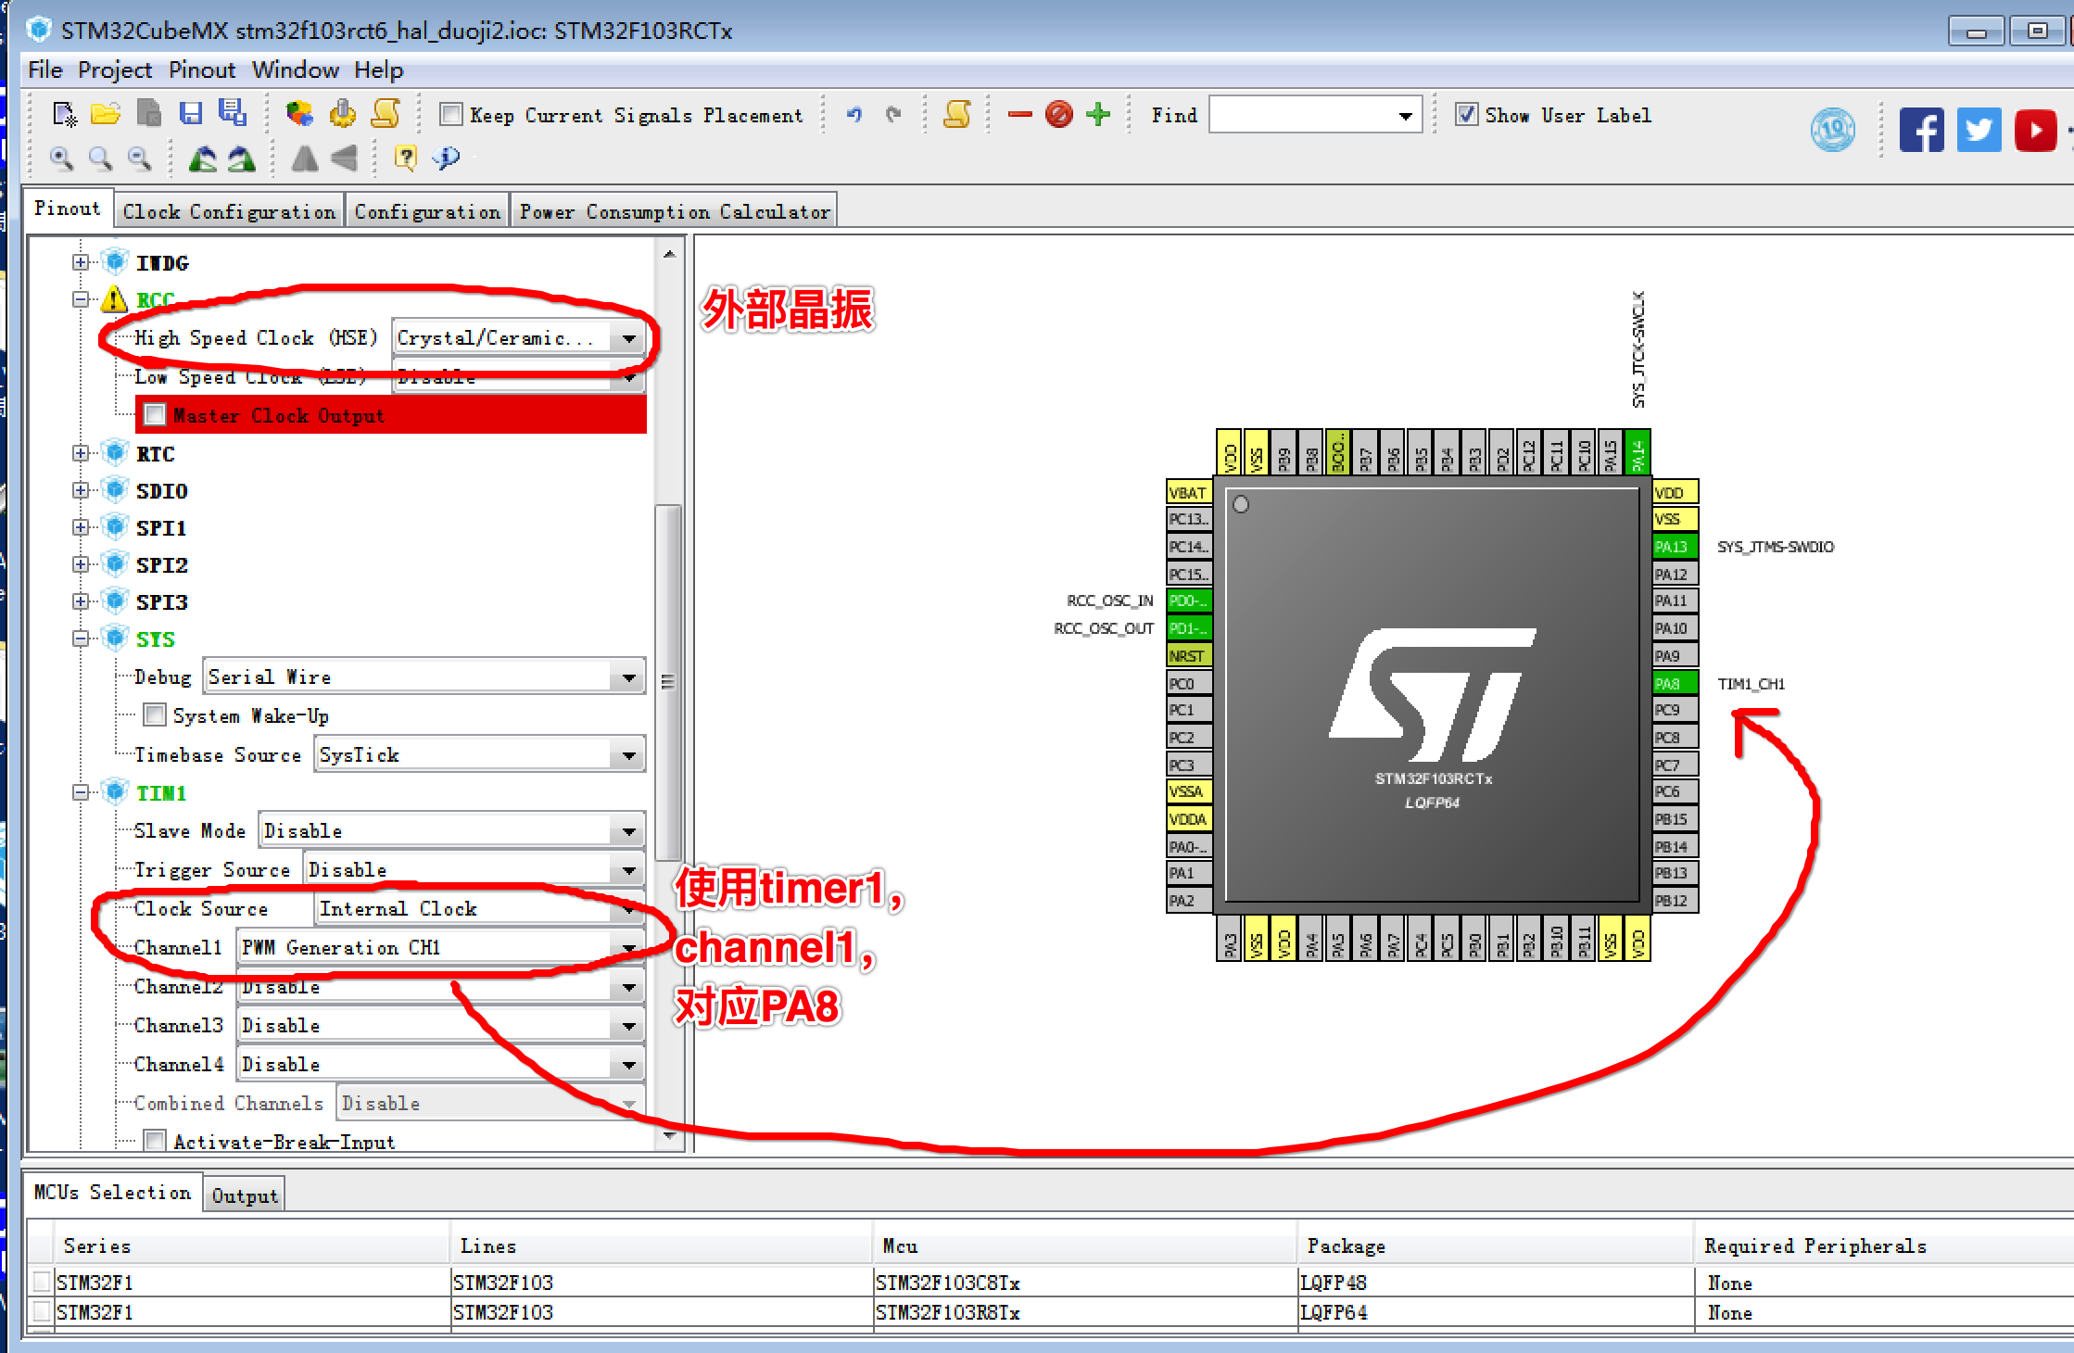The image size is (2074, 1353).
Task: Uncheck Show User Label
Action: pos(1467,115)
